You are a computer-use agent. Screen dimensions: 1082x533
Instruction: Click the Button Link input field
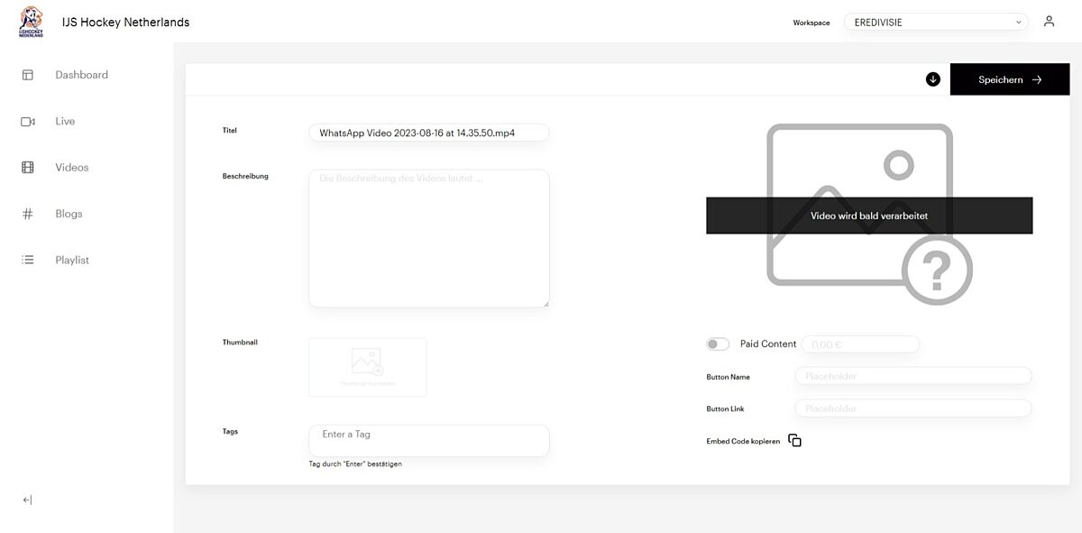(x=912, y=409)
